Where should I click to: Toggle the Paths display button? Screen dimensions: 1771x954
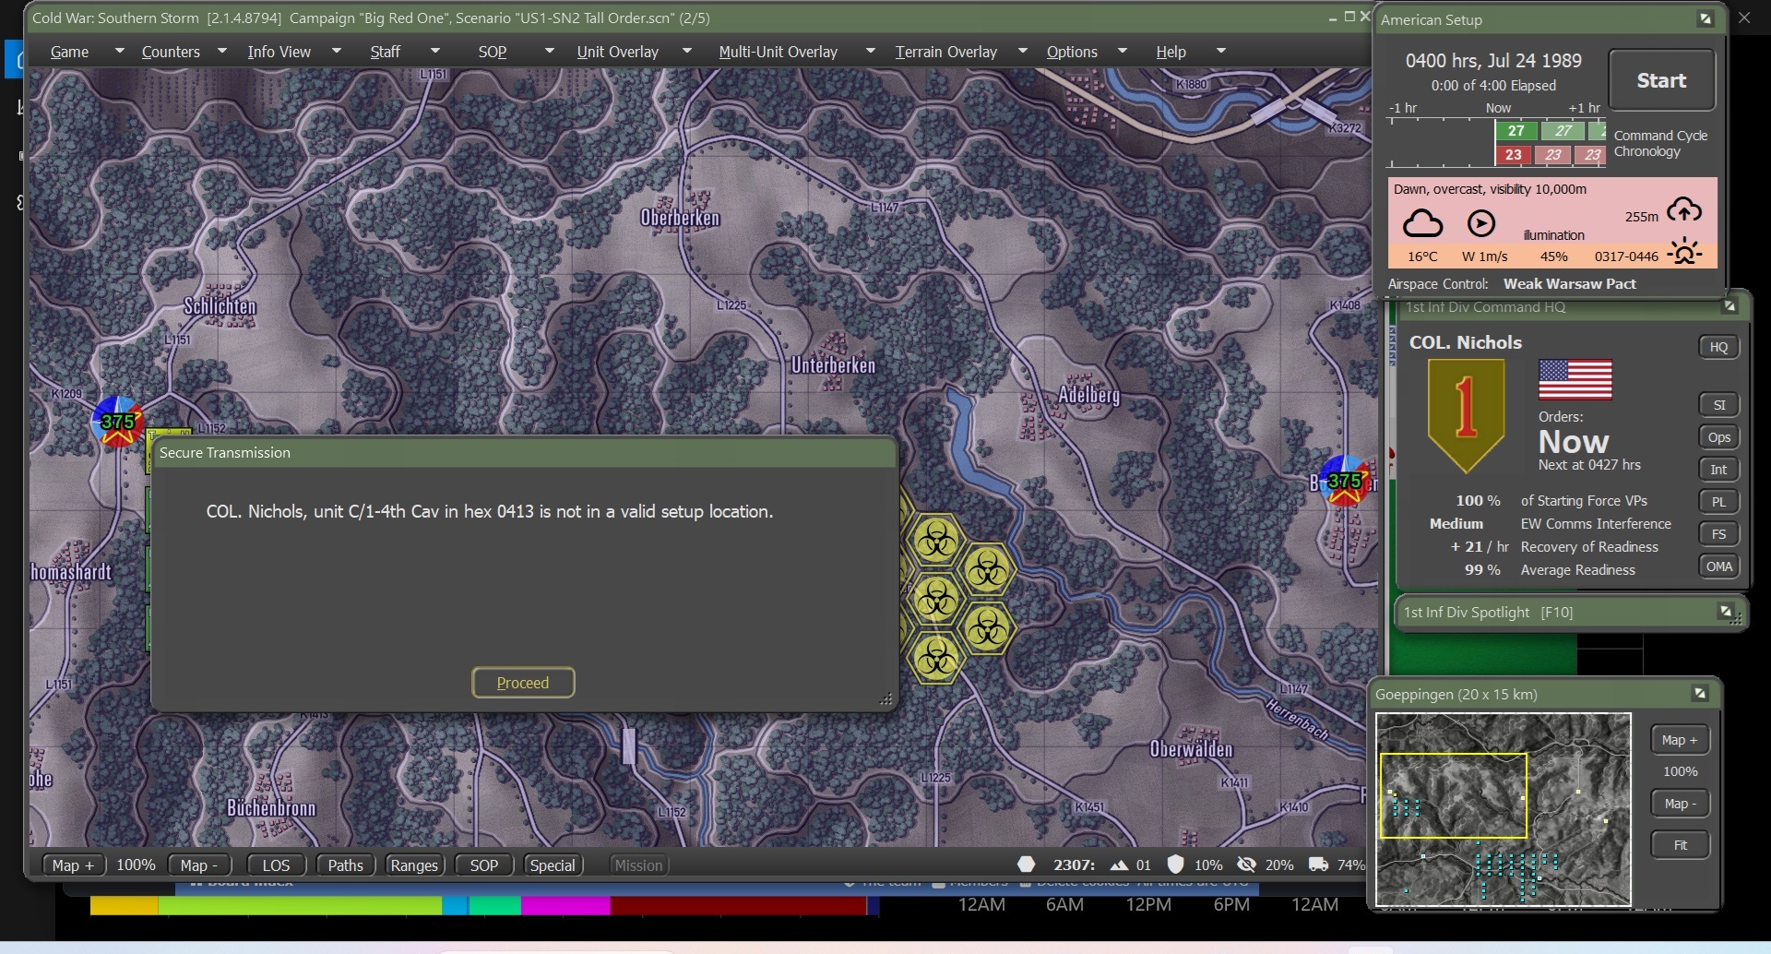345,865
